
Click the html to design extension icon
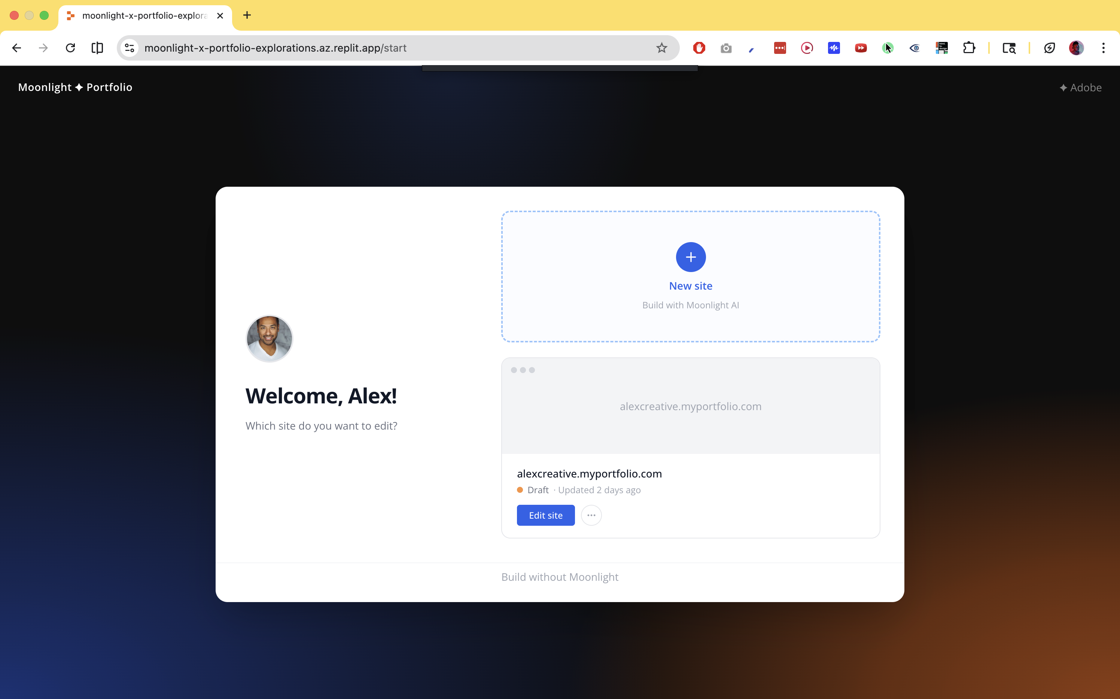[x=941, y=48]
